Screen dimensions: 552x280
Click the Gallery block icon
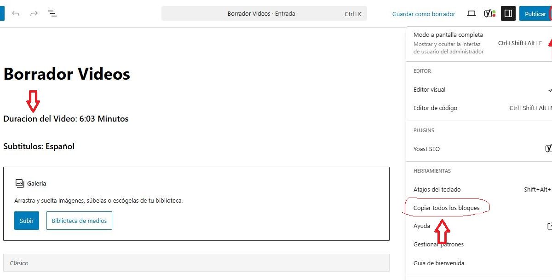point(19,183)
